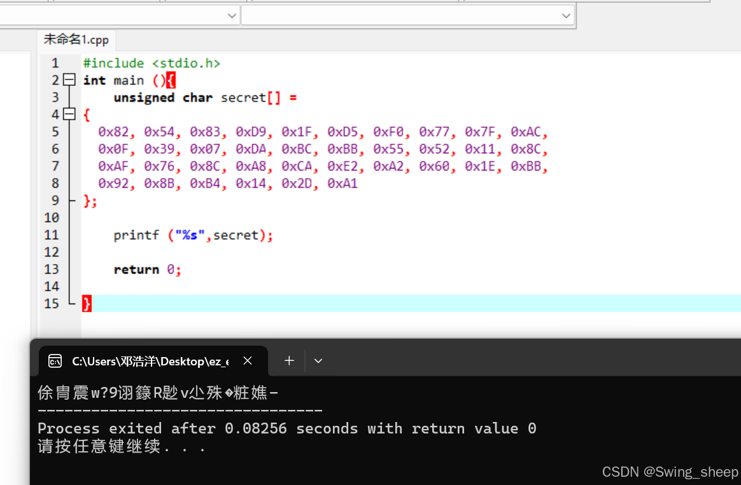The image size is (741, 485).
Task: Click line number 12 in the gutter
Action: click(x=52, y=252)
